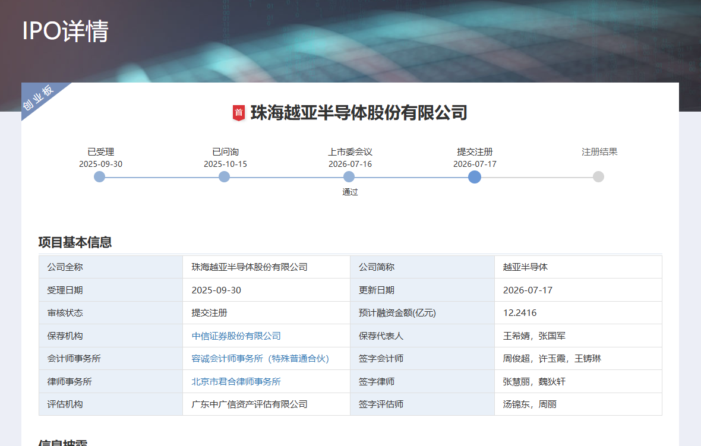701x446 pixels.
Task: Click the 审核状态 value 提交注册 cell
Action: coord(267,313)
